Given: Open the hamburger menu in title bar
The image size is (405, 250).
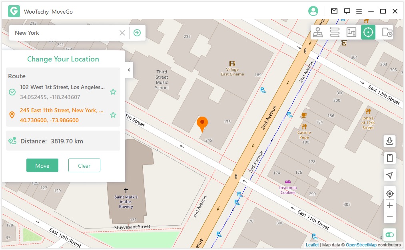Looking at the screenshot, I should [359, 11].
